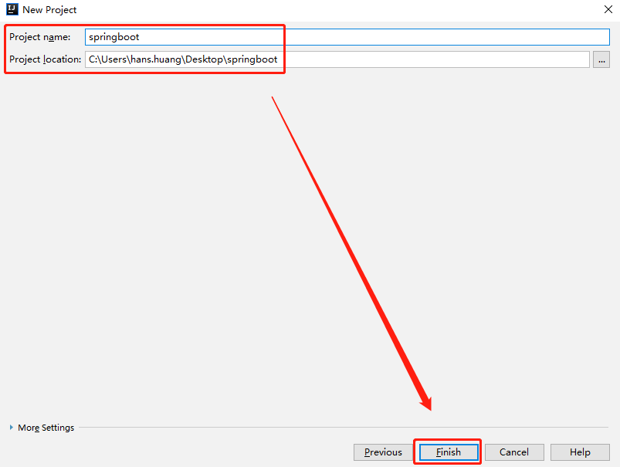Click the 'Project name:' label
This screenshot has width=620, height=467.
(x=39, y=37)
